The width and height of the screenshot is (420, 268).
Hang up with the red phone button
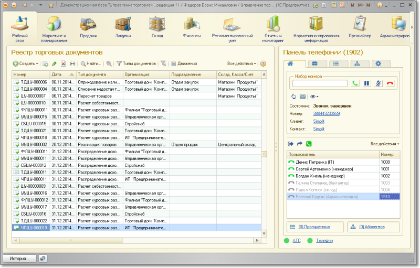tap(390, 83)
